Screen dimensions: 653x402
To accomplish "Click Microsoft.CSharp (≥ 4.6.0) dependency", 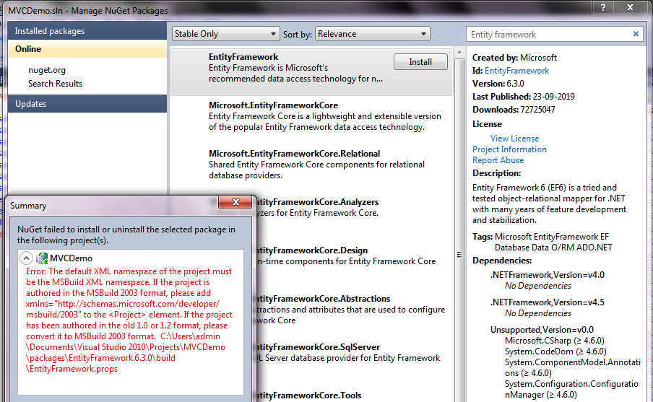I will coord(554,341).
